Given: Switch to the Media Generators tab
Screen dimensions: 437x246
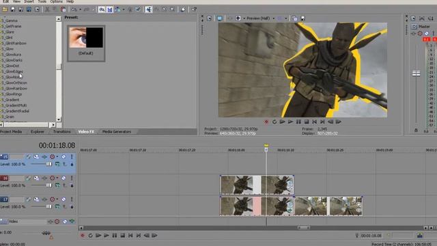Looking at the screenshot, I should click(x=117, y=132).
